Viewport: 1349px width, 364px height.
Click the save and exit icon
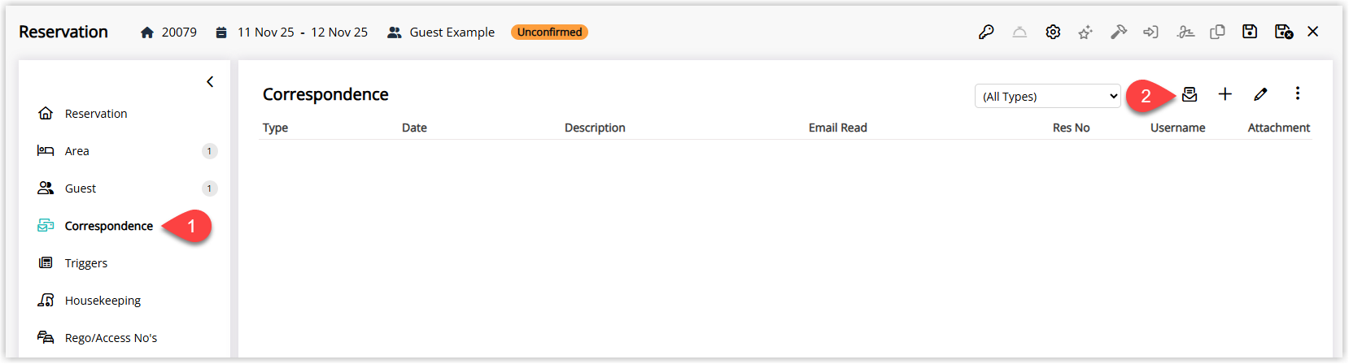click(x=1284, y=32)
